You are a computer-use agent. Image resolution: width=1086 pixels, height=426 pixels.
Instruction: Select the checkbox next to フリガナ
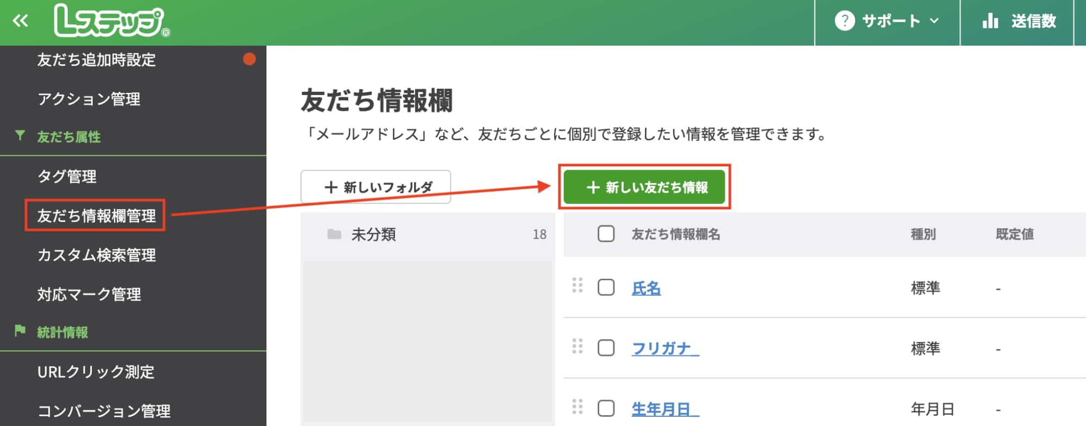606,349
